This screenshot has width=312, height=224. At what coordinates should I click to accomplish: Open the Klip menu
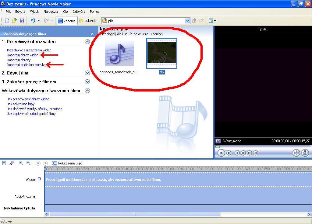[x=65, y=12]
